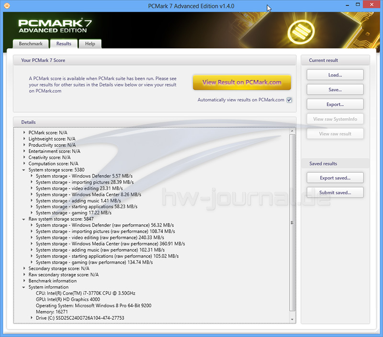Screen dimensions: 383x337
Task: Toggle Automatically view results on PCMark.com checkbox
Action: click(x=289, y=100)
